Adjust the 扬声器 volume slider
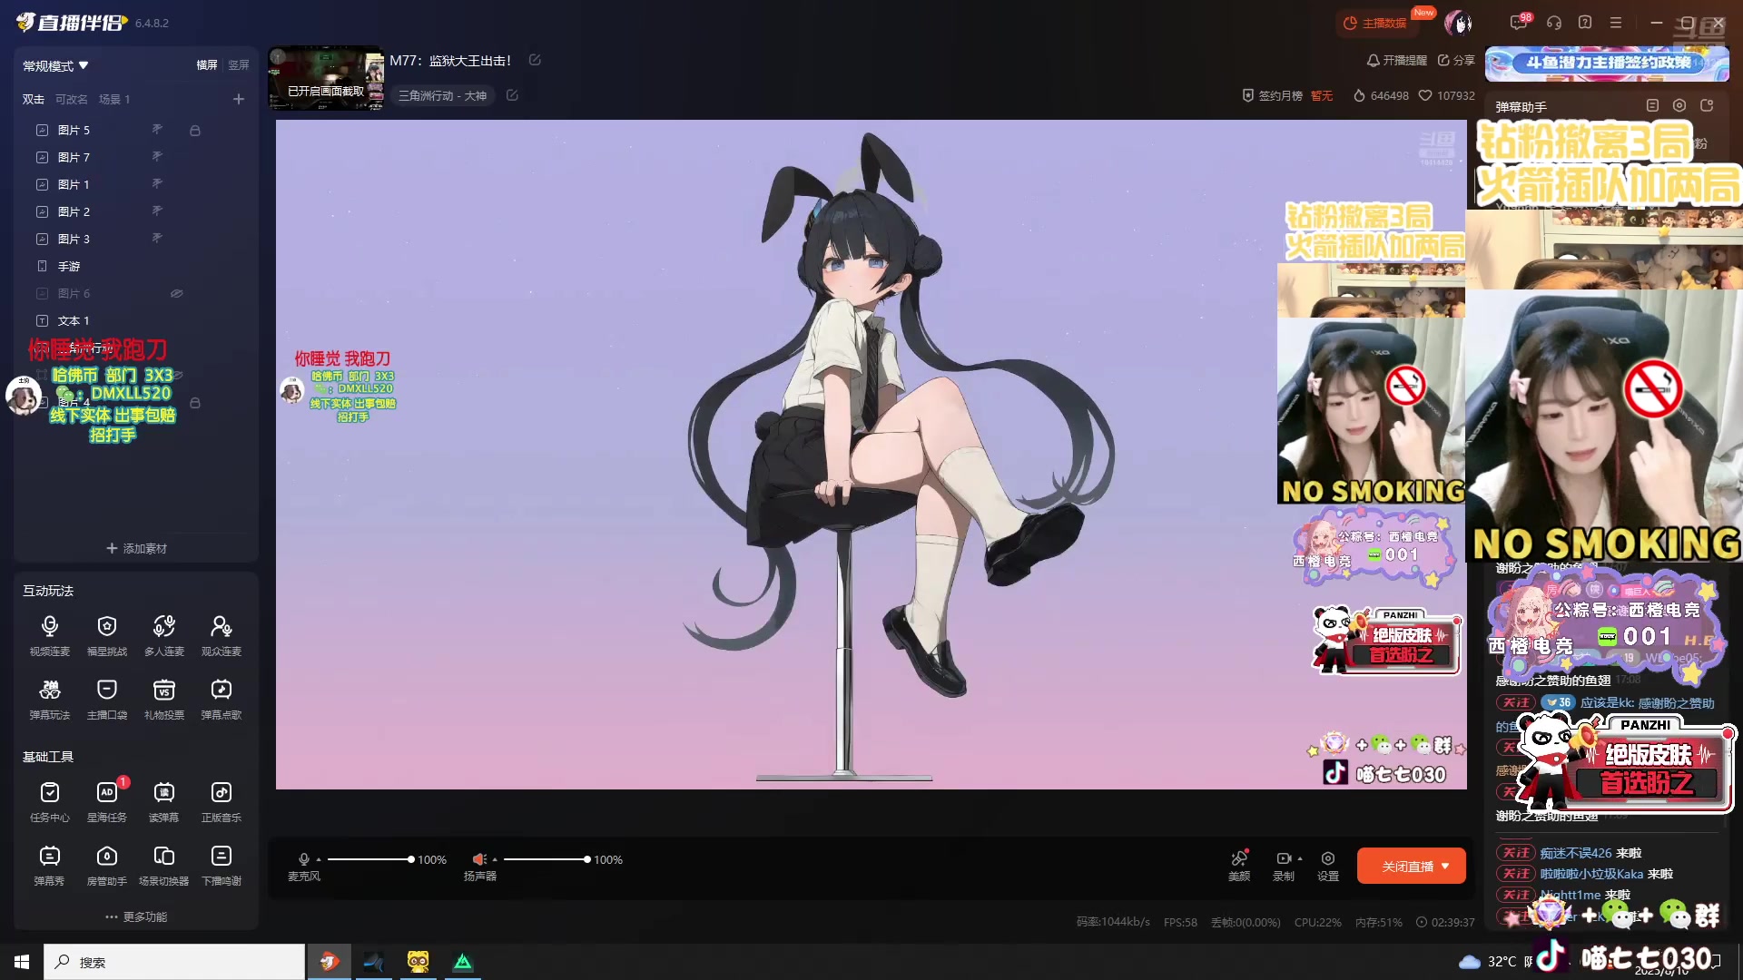 click(x=547, y=859)
